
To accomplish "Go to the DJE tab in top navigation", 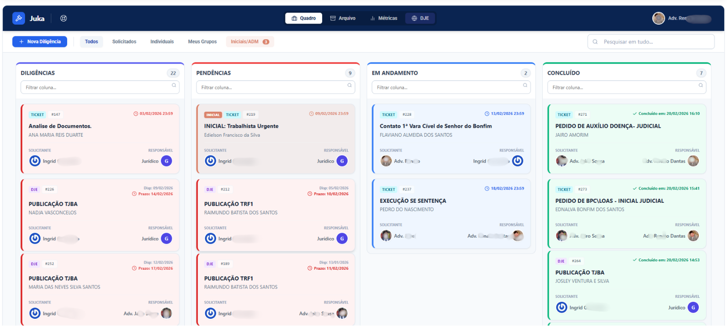I will [x=420, y=18].
